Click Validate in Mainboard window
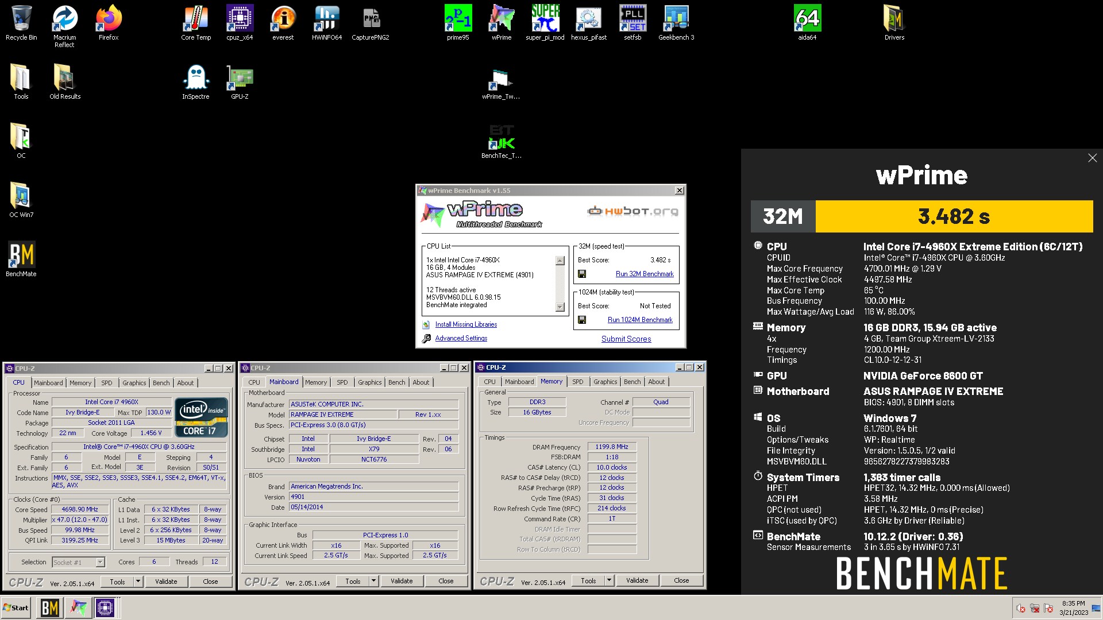This screenshot has width=1103, height=620. click(402, 581)
